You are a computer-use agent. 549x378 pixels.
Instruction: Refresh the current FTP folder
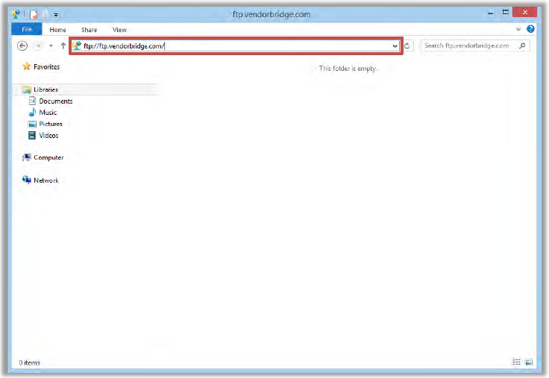[x=407, y=45]
